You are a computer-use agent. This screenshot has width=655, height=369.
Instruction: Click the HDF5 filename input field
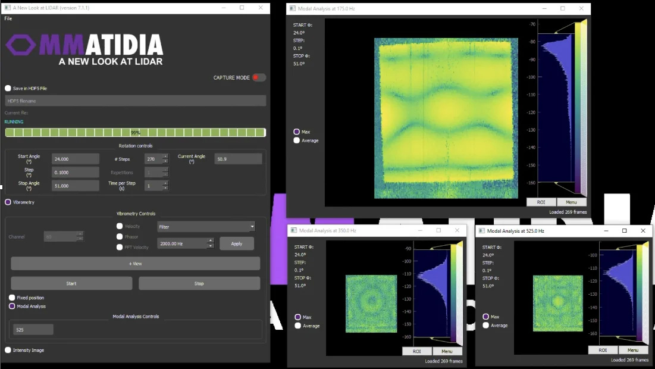click(136, 101)
